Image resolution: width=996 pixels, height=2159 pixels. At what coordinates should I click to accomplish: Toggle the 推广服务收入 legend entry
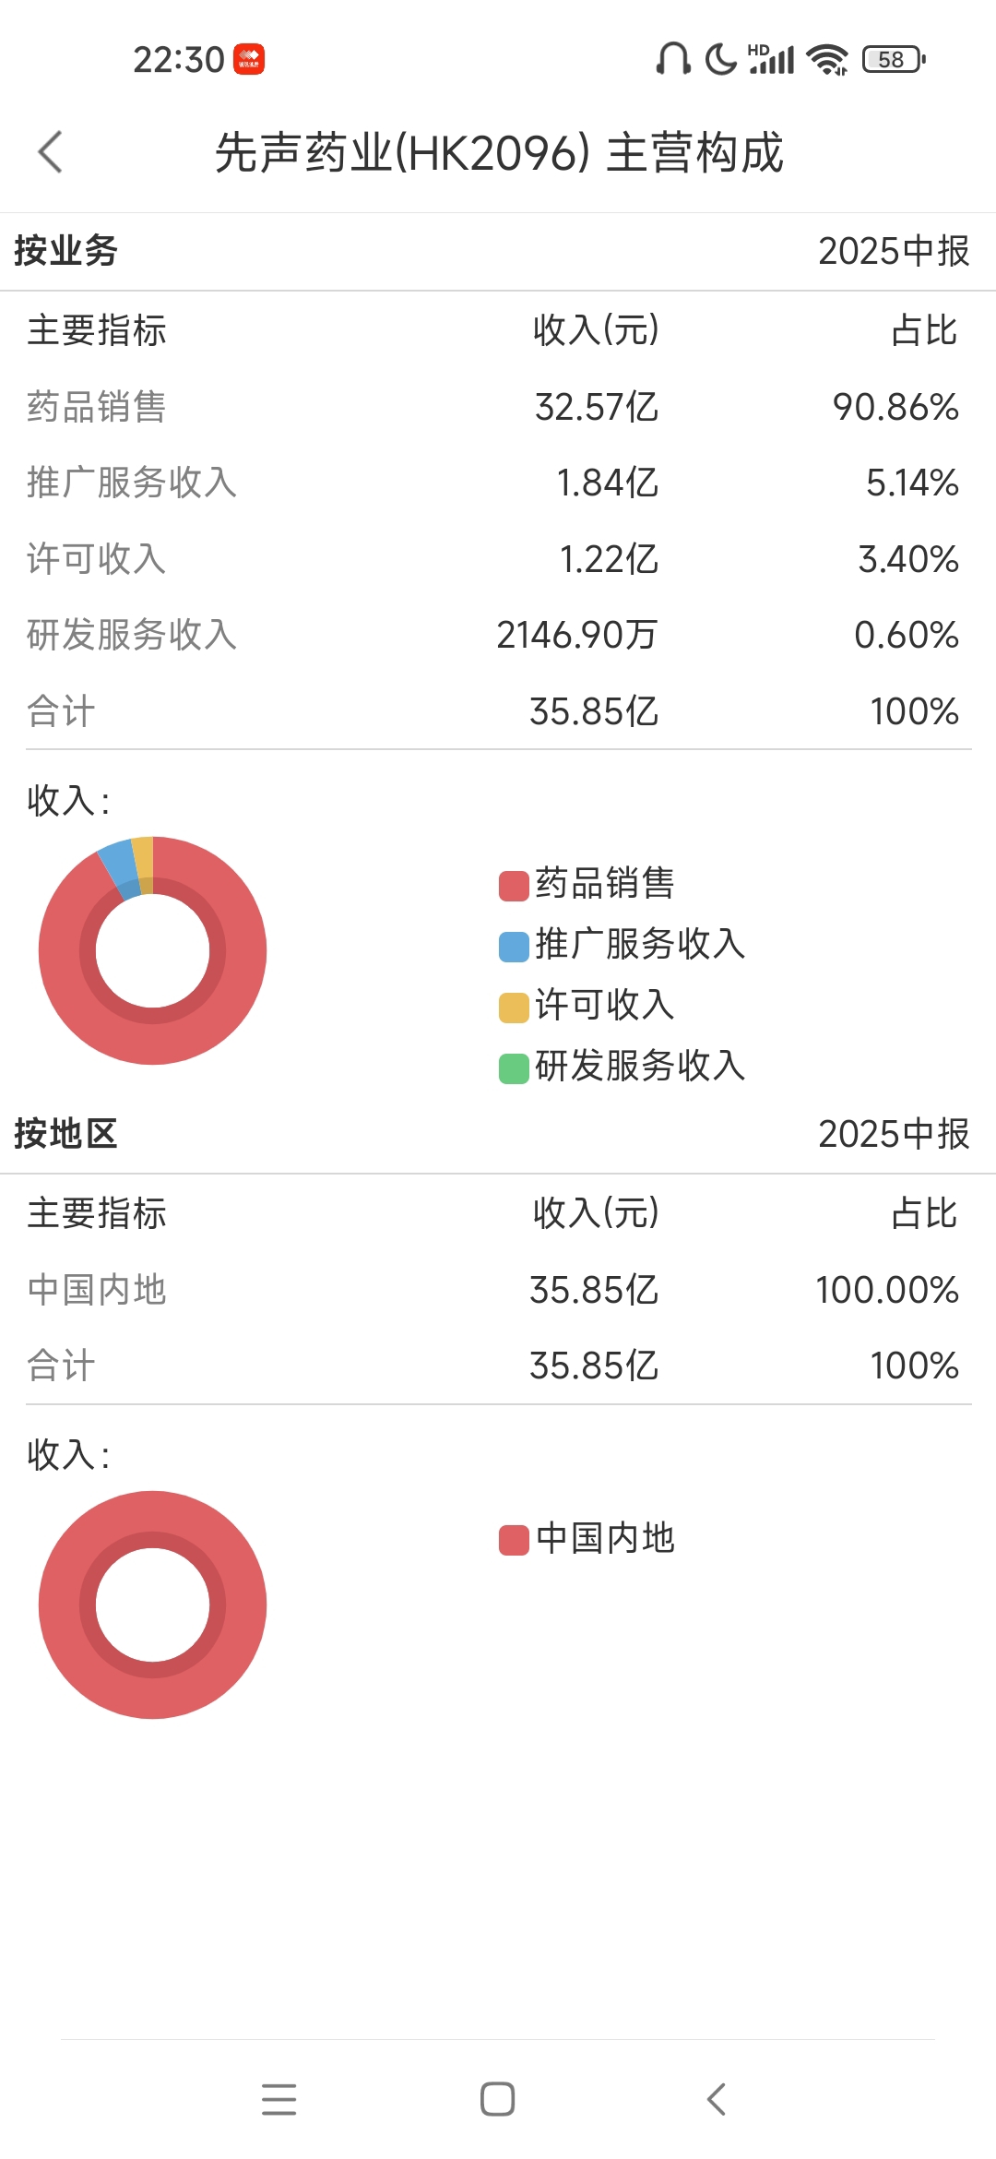[622, 945]
